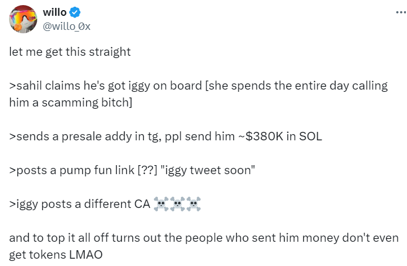Click the last skull and crossbones emoji

pos(193,203)
